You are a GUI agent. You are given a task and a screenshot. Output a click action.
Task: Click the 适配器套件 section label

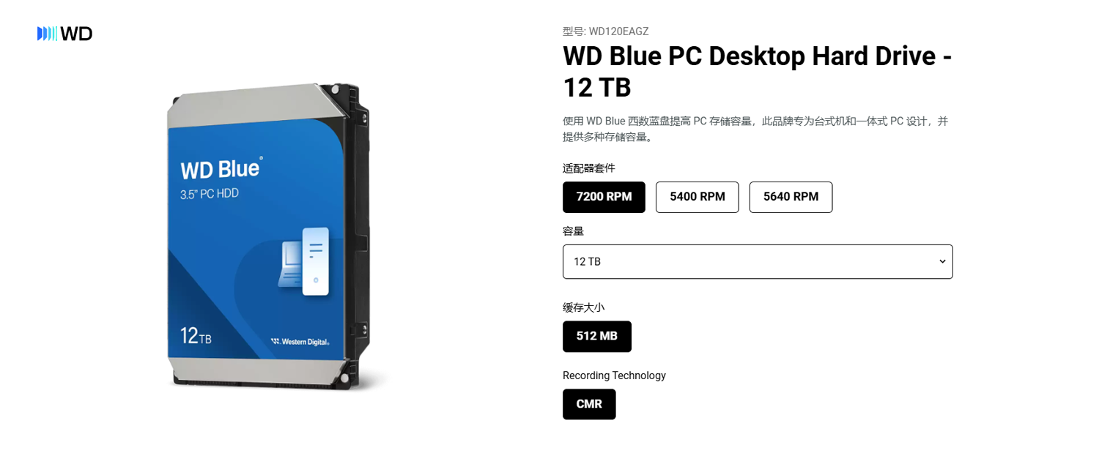[589, 168]
